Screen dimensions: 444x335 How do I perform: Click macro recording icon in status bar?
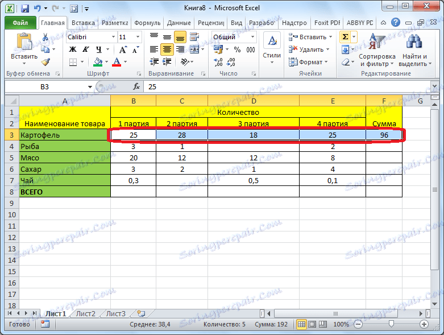(45, 324)
